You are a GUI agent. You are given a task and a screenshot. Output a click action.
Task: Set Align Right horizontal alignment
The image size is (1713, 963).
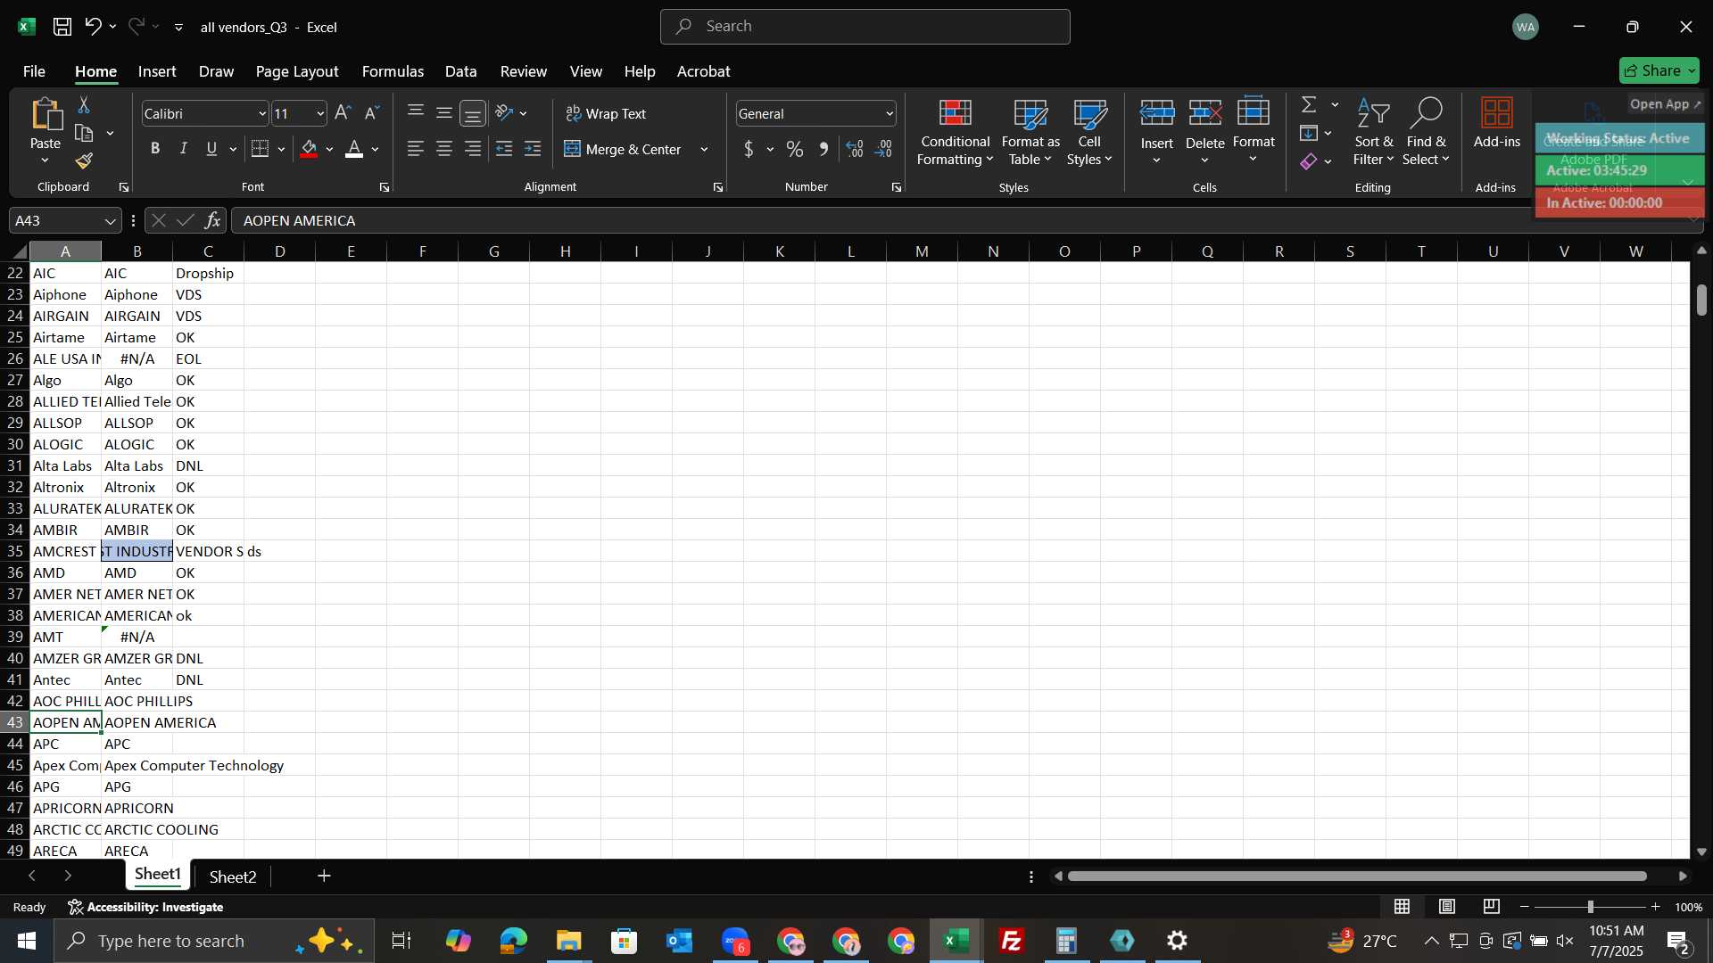click(x=472, y=149)
